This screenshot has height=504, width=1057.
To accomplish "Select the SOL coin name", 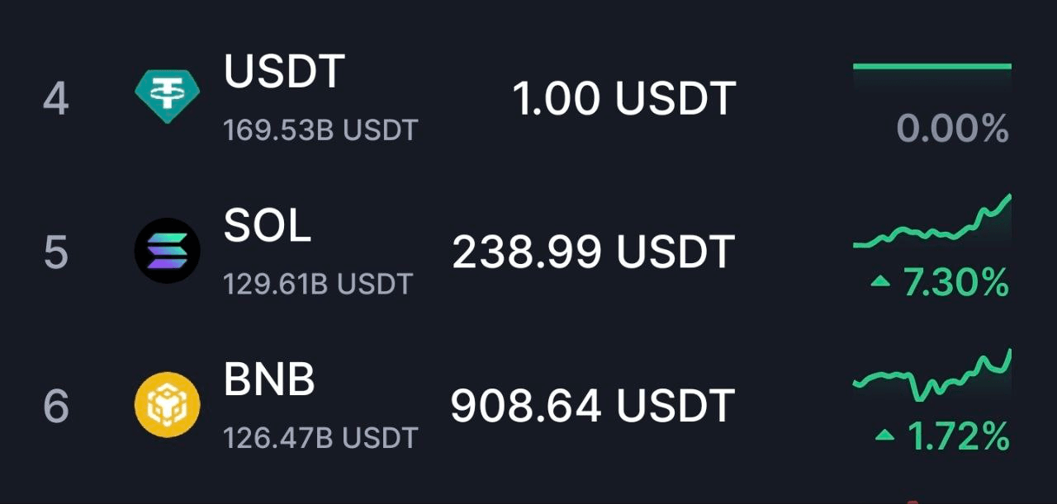I will (268, 226).
